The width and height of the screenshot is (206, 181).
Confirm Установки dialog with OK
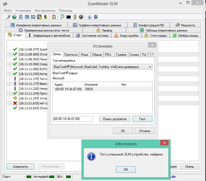pos(123,131)
